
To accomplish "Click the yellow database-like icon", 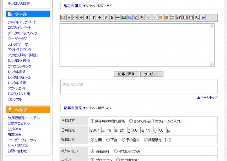I will [x=161, y=18].
